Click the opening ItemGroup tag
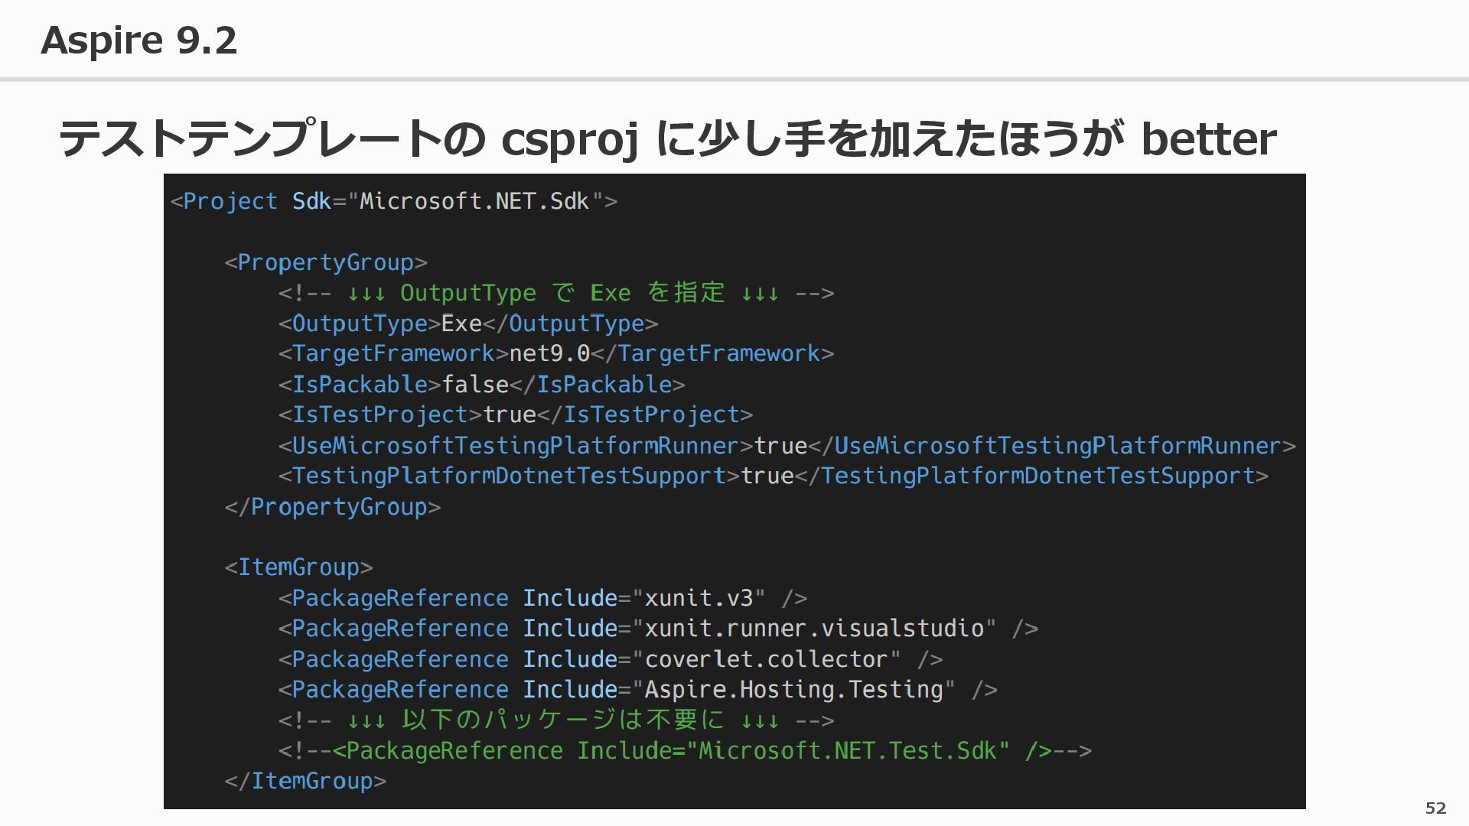Screen dimensions: 1469x826 click(x=298, y=567)
